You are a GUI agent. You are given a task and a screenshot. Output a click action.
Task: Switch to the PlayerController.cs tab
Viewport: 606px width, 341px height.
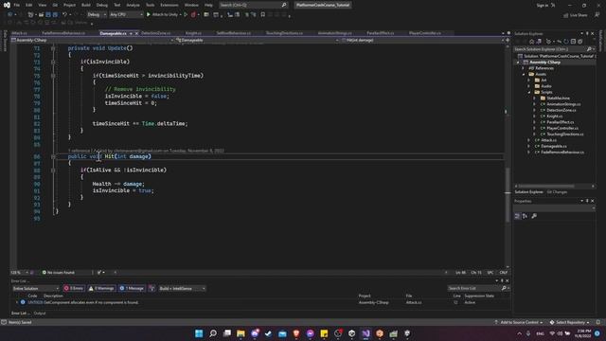pyautogui.click(x=425, y=33)
